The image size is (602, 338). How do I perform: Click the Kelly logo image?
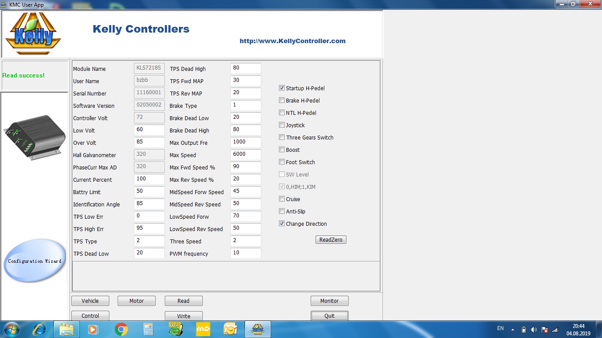33,33
